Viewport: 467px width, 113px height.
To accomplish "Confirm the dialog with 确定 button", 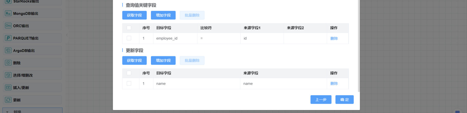I will point(344,100).
